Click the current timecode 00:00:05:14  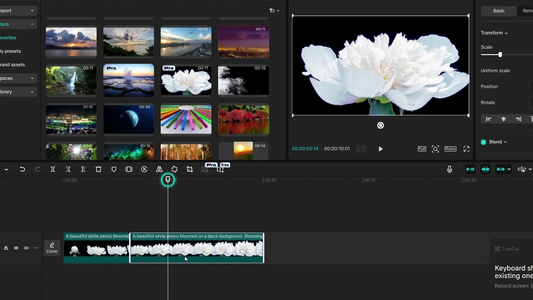click(305, 149)
